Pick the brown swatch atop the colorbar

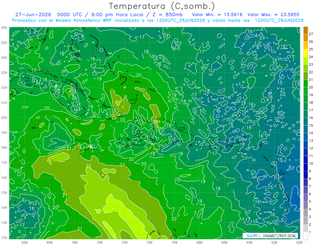[306, 30]
